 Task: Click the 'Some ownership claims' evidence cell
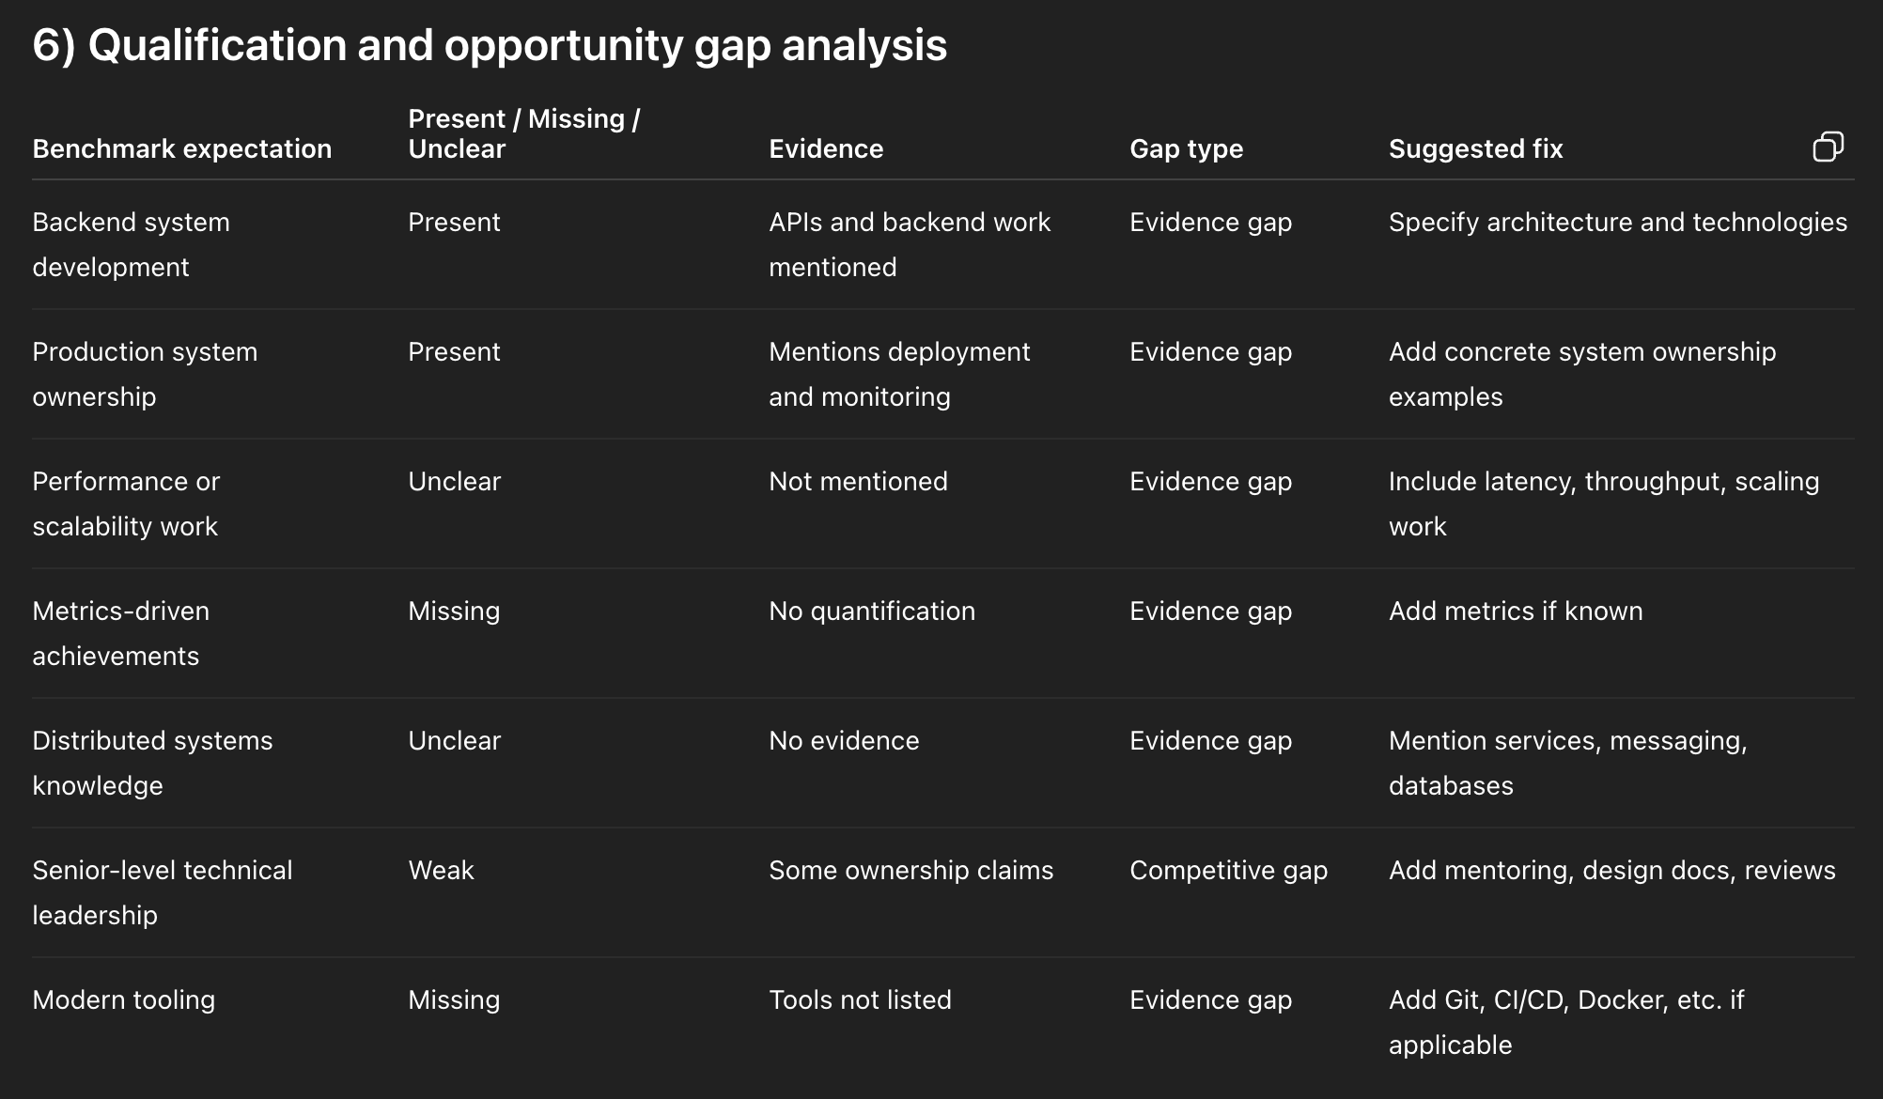(910, 870)
